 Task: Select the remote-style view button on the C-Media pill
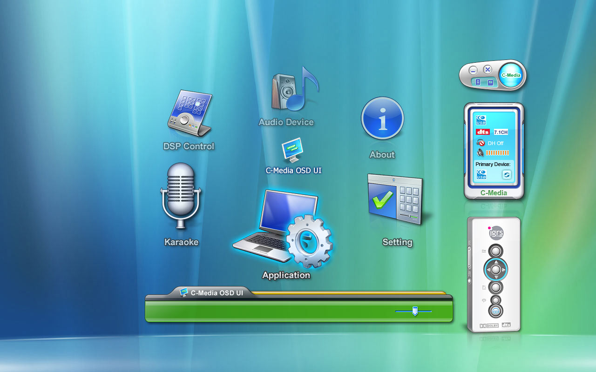click(478, 82)
